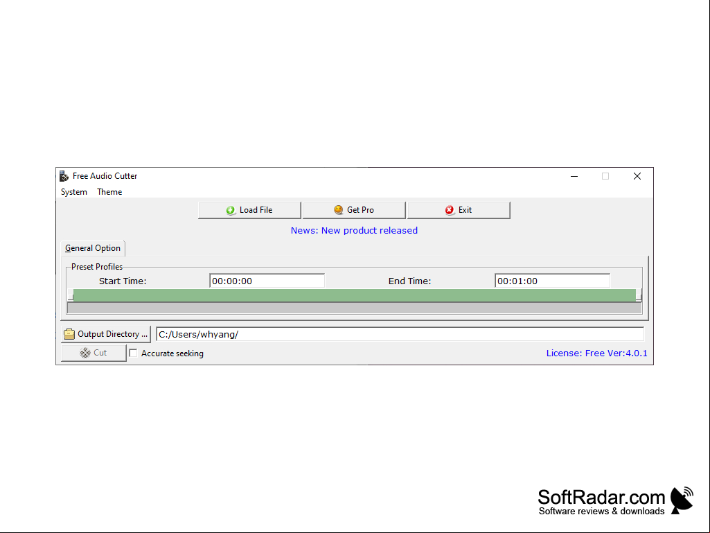Screen dimensions: 710x533
Task: Enable the Accurate seeking checkbox
Action: click(x=133, y=353)
